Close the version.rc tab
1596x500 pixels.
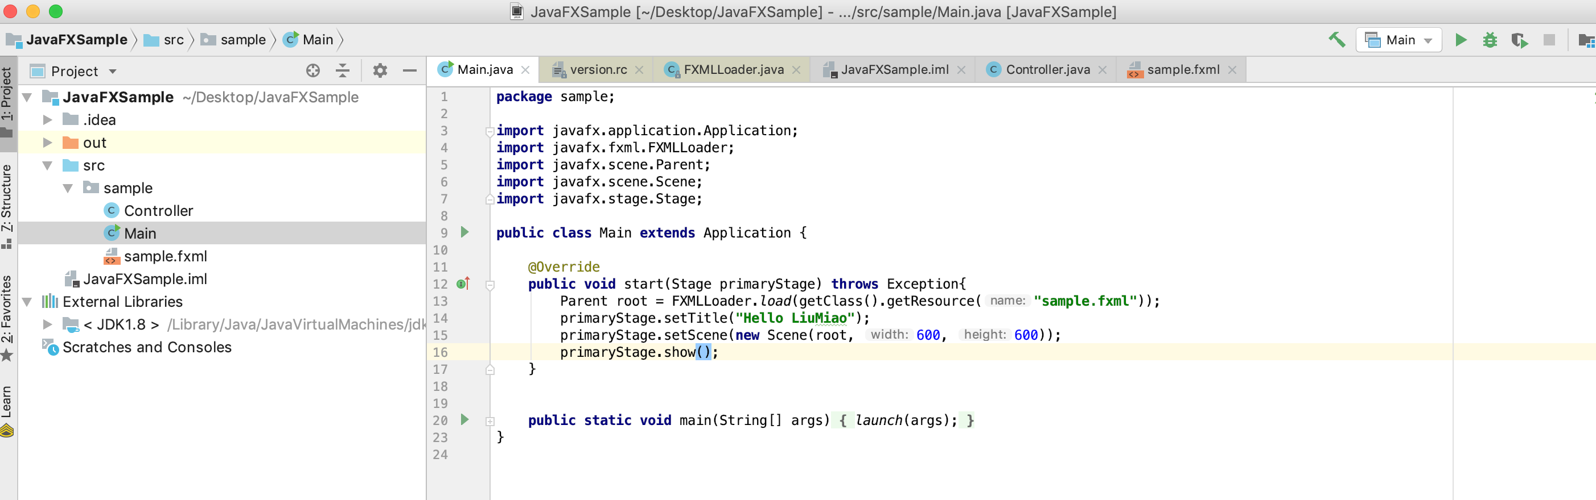pyautogui.click(x=639, y=70)
